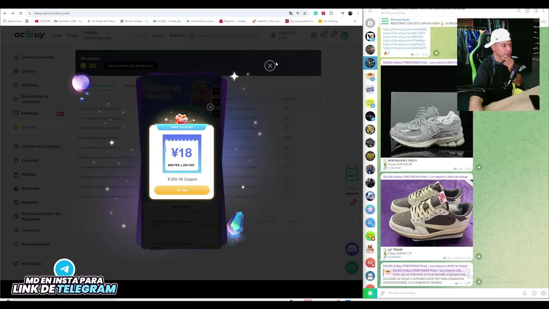The image size is (549, 309).
Task: Bookmark this page with the star icon
Action: click(x=305, y=13)
